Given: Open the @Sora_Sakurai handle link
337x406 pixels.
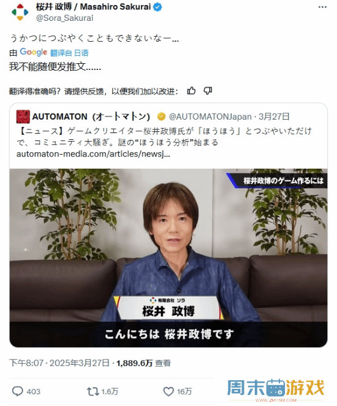Looking at the screenshot, I should [65, 18].
